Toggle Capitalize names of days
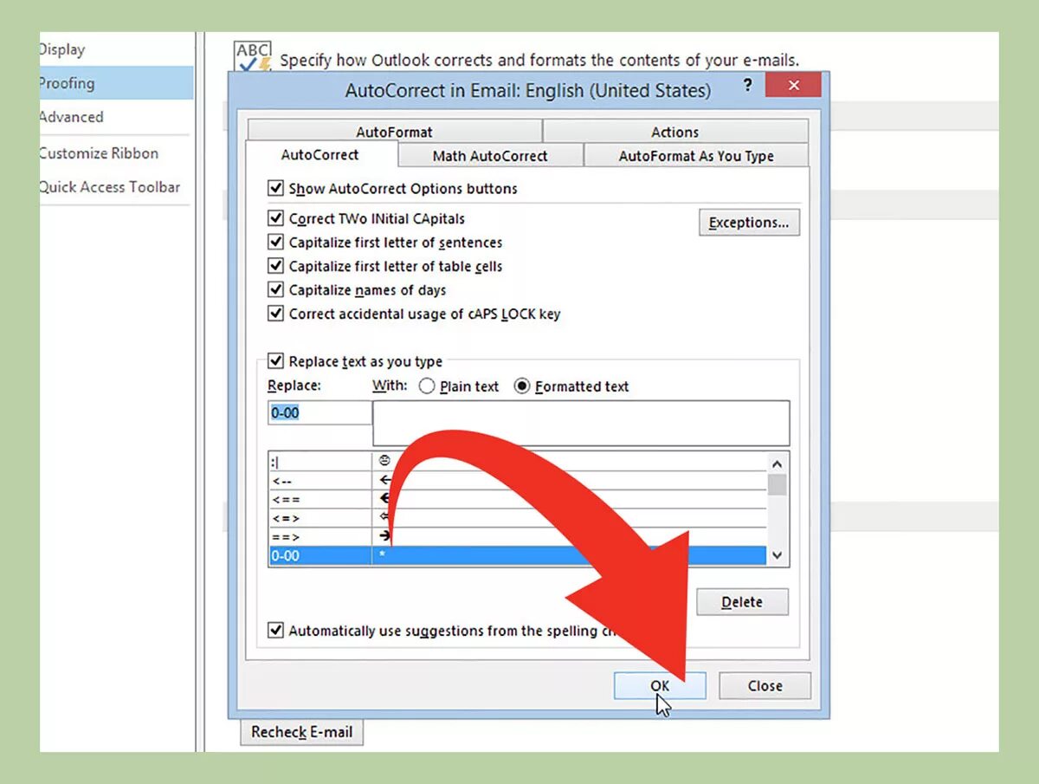The height and width of the screenshot is (784, 1039). 276,290
